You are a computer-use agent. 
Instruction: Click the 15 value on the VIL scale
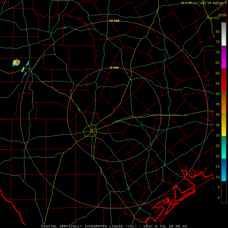218,167
